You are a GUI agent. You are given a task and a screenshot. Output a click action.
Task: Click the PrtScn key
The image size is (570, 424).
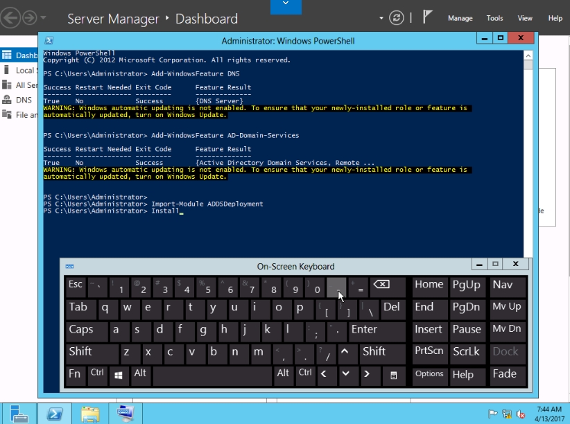[429, 353]
